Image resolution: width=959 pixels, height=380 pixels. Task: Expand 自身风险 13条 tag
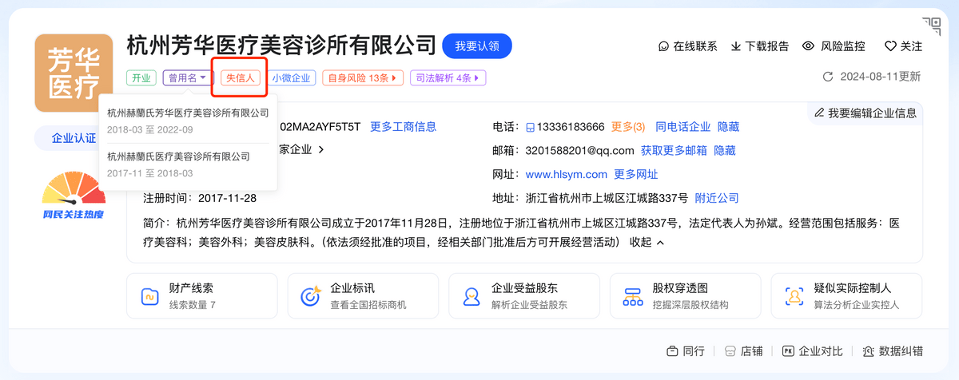pos(362,78)
